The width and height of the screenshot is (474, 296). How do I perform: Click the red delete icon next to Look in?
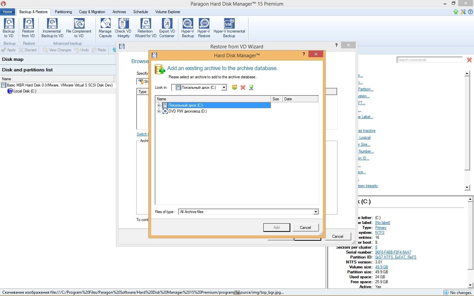[243, 87]
